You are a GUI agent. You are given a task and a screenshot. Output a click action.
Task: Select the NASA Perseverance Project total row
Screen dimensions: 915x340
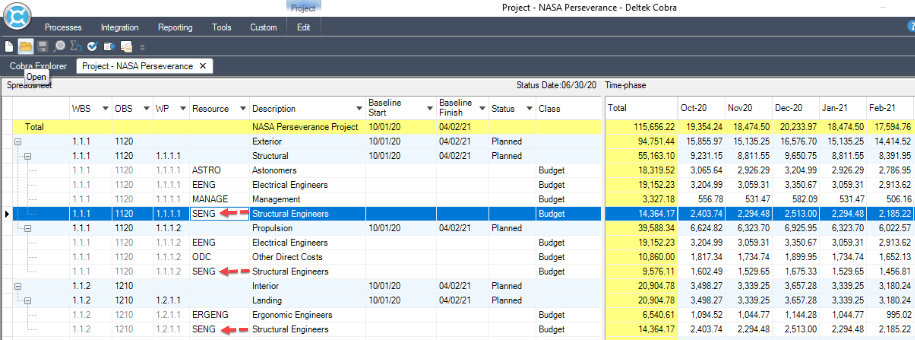click(x=307, y=127)
